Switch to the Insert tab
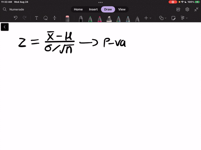Viewport: 201px width, 150px height. click(93, 10)
